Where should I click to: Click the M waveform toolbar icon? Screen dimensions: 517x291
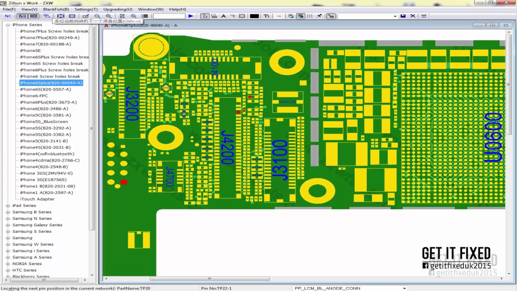[424, 16]
